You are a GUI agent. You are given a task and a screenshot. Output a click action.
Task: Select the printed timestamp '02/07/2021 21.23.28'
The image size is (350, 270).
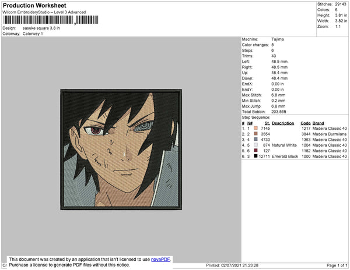(x=240, y=265)
